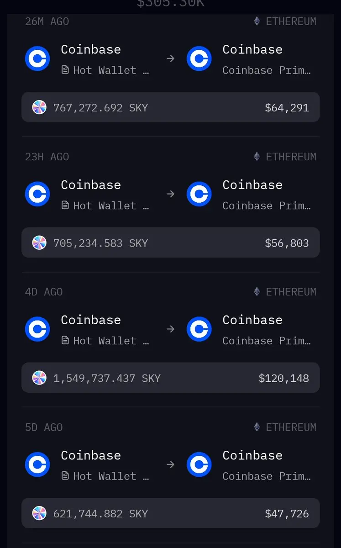The width and height of the screenshot is (341, 548).
Task: Click document icon beside Hot Wallet in 5D row
Action: 65,476
